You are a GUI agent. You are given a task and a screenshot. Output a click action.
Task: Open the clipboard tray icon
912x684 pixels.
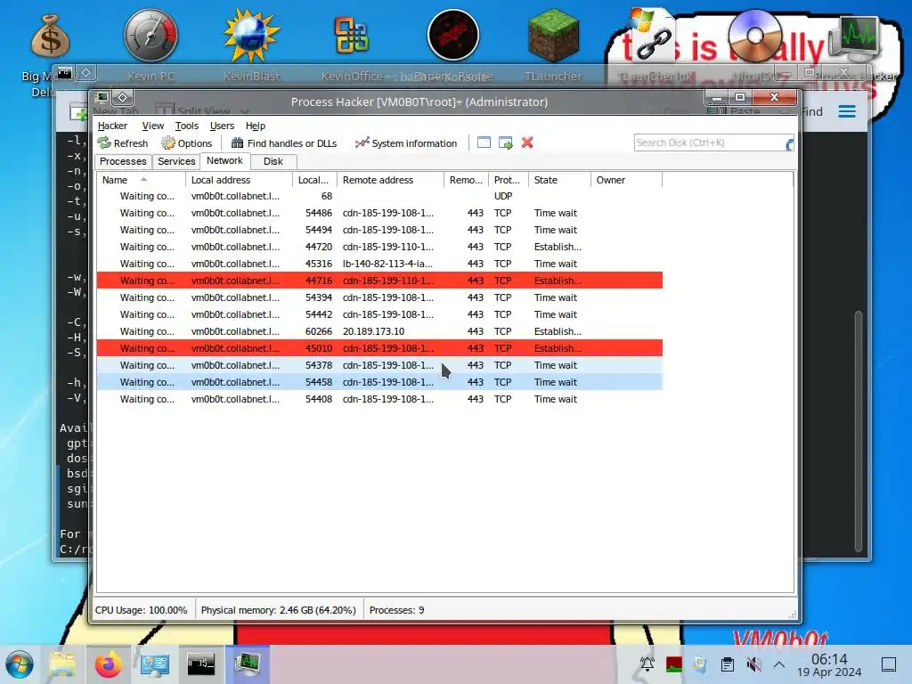(x=727, y=664)
